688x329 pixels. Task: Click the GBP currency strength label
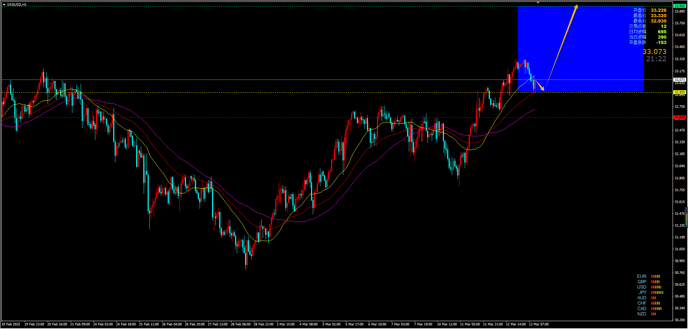(x=642, y=282)
